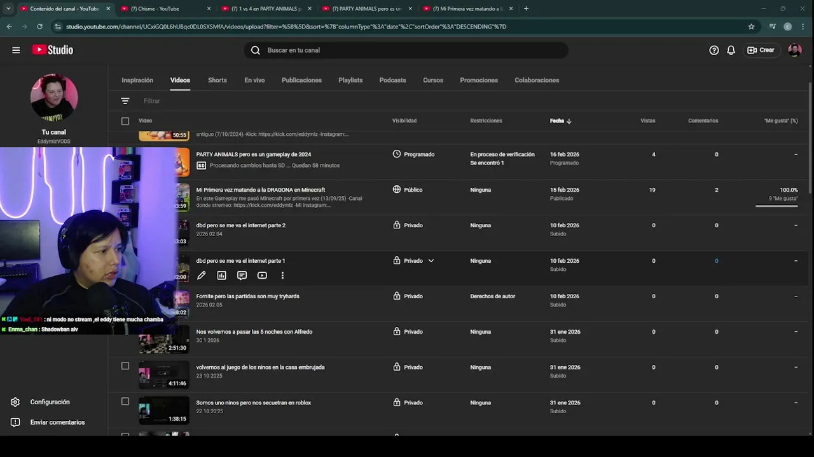The image size is (814, 457).
Task: Click Derechos de autor restriction text
Action: point(493,296)
